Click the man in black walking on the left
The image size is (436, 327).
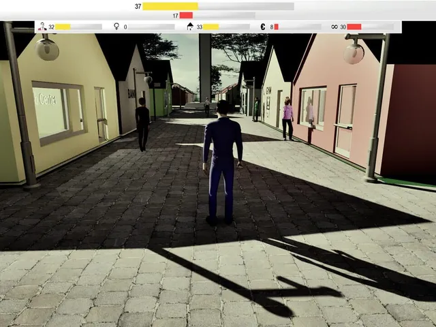pos(142,124)
